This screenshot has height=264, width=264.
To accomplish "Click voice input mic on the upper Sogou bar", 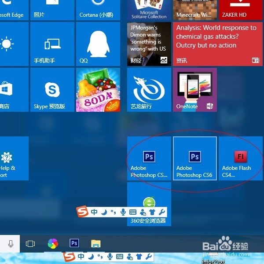I will pos(123,213).
